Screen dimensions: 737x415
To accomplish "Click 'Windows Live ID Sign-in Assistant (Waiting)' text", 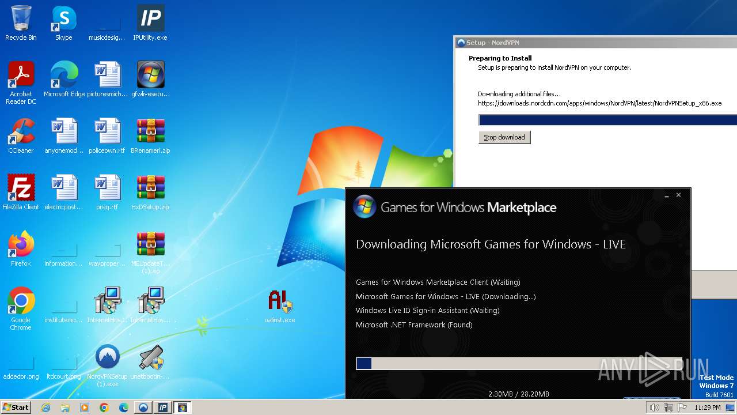I will click(x=428, y=310).
